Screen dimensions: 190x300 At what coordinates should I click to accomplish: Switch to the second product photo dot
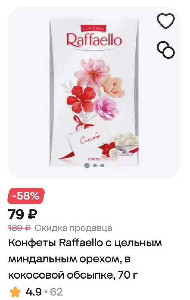coord(95,165)
